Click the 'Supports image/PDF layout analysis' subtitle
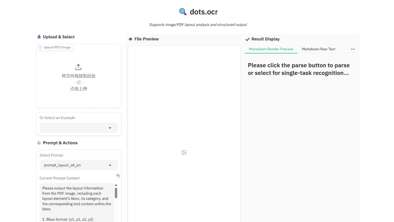The image size is (394, 222). (x=198, y=25)
